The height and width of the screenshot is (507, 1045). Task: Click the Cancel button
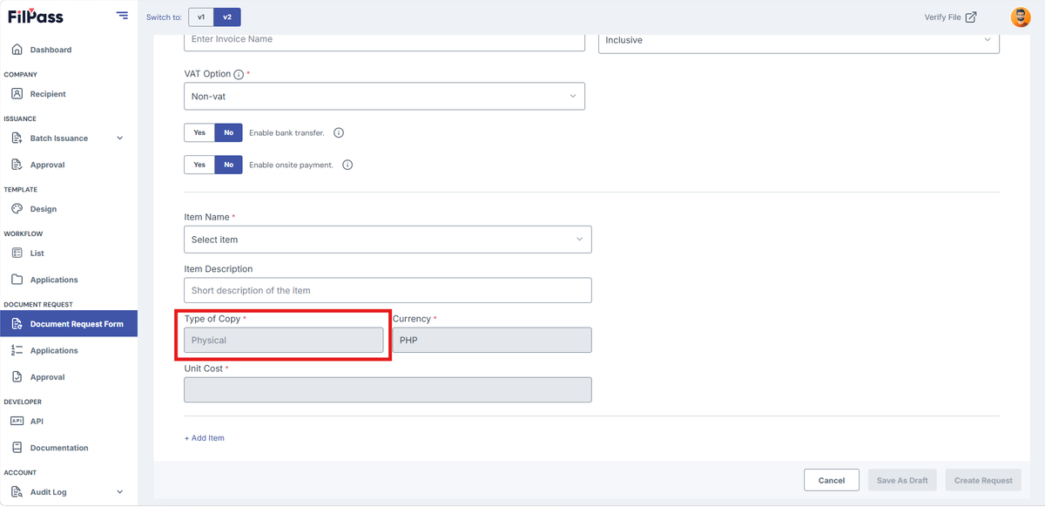[832, 480]
